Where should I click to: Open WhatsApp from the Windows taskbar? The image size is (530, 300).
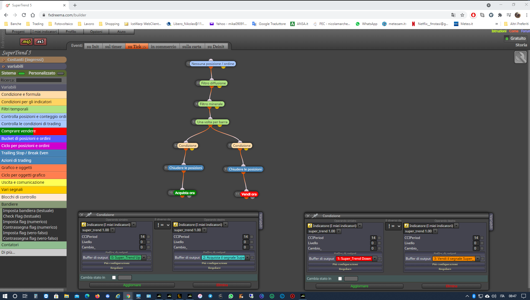[x=231, y=296]
